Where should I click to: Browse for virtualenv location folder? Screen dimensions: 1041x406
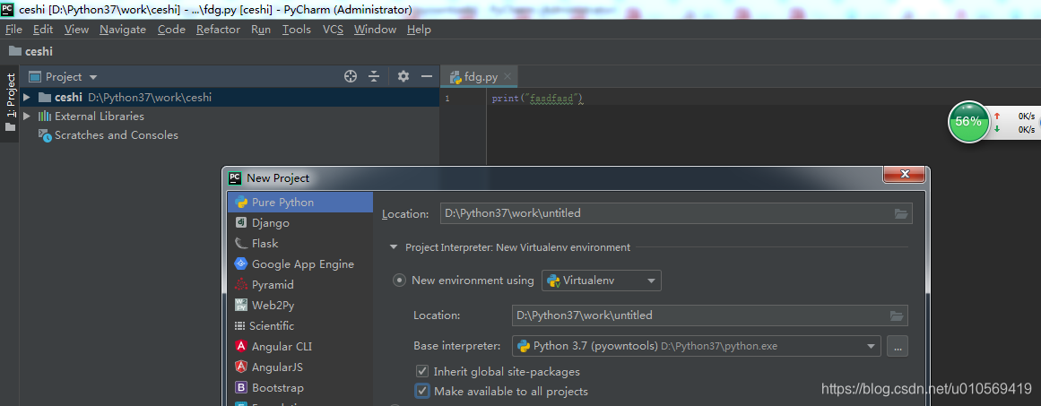[x=897, y=315]
